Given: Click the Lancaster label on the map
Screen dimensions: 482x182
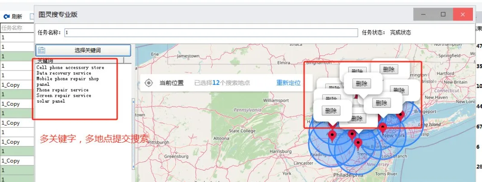Looking at the screenshot, I should pyautogui.click(x=303, y=163).
